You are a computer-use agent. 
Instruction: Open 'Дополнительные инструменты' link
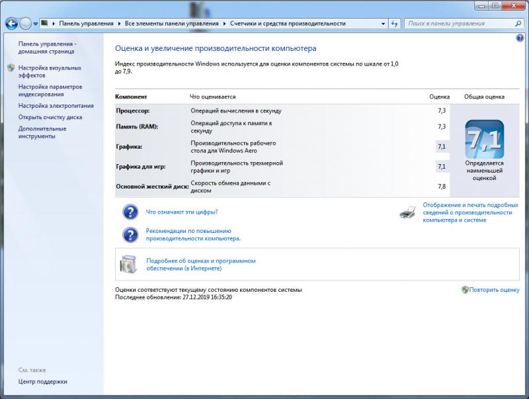[42, 132]
